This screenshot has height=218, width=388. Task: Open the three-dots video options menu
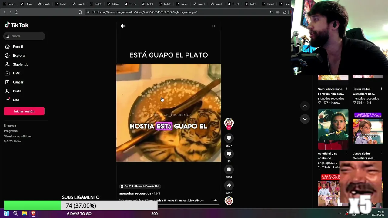(x=214, y=26)
